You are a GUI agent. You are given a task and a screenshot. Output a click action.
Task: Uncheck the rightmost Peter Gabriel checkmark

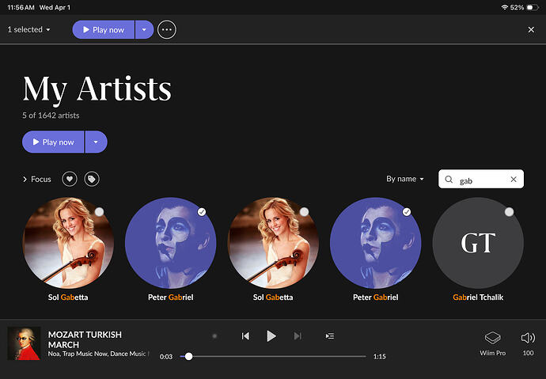(406, 212)
